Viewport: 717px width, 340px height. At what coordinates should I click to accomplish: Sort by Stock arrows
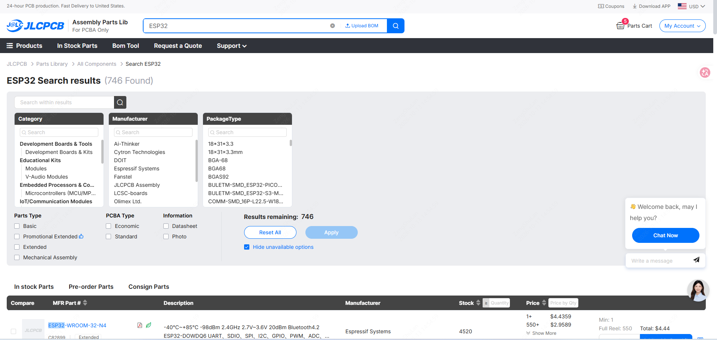pyautogui.click(x=478, y=303)
